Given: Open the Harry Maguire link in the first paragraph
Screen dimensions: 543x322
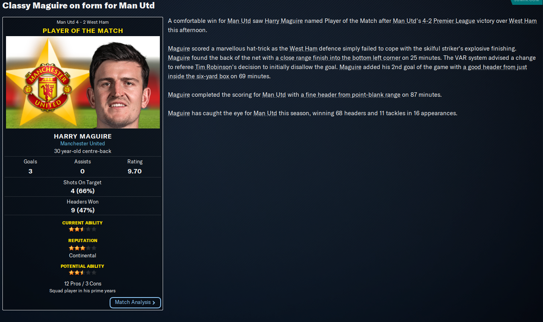Looking at the screenshot, I should pos(284,21).
